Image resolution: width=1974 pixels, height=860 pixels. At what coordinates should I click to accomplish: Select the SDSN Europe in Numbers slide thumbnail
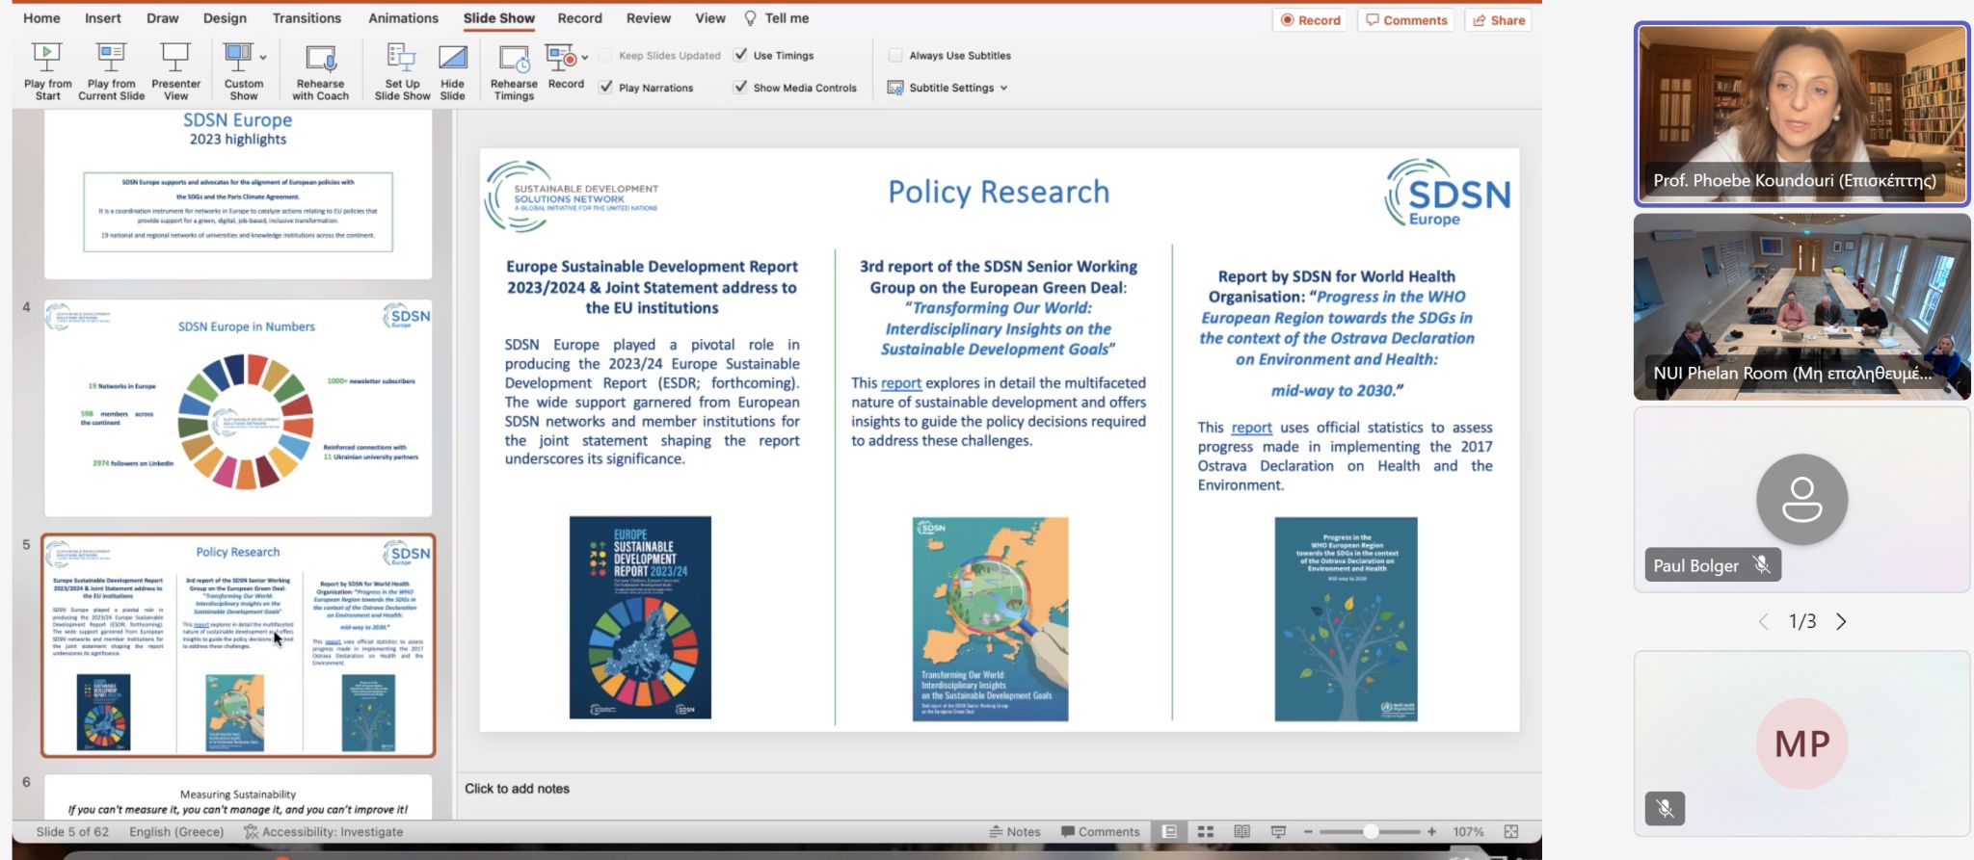tap(238, 408)
